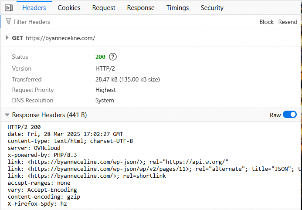This screenshot has height=210, width=302.
Task: Click the 200 status code value
Action: coord(100,57)
